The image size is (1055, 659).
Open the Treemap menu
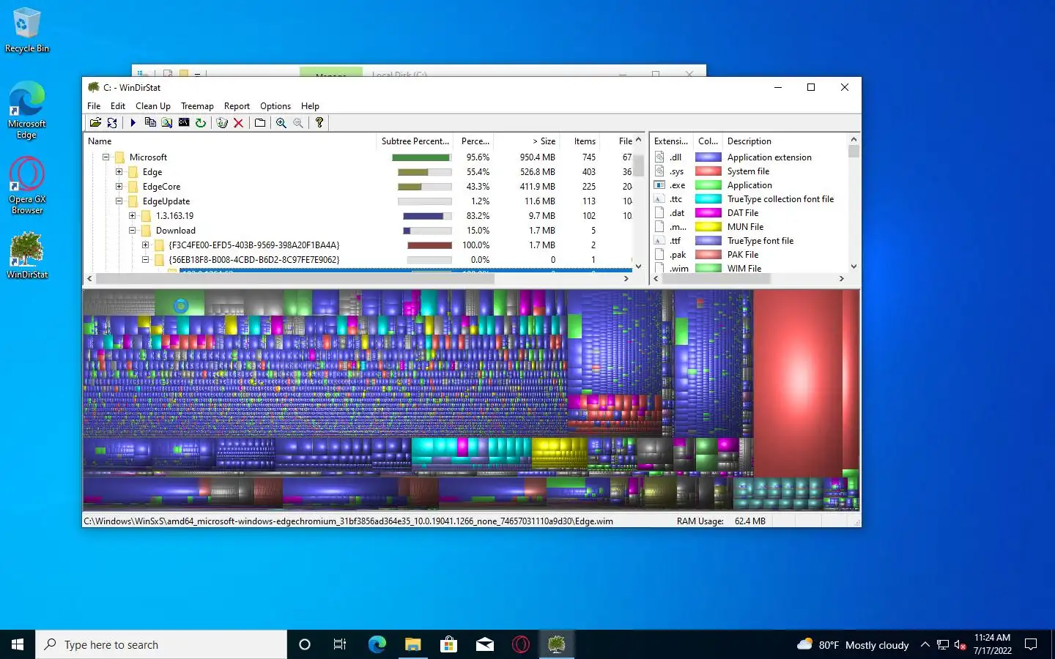click(x=197, y=106)
